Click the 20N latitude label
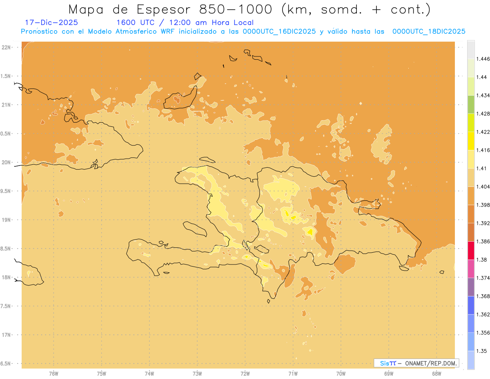 tap(6, 162)
